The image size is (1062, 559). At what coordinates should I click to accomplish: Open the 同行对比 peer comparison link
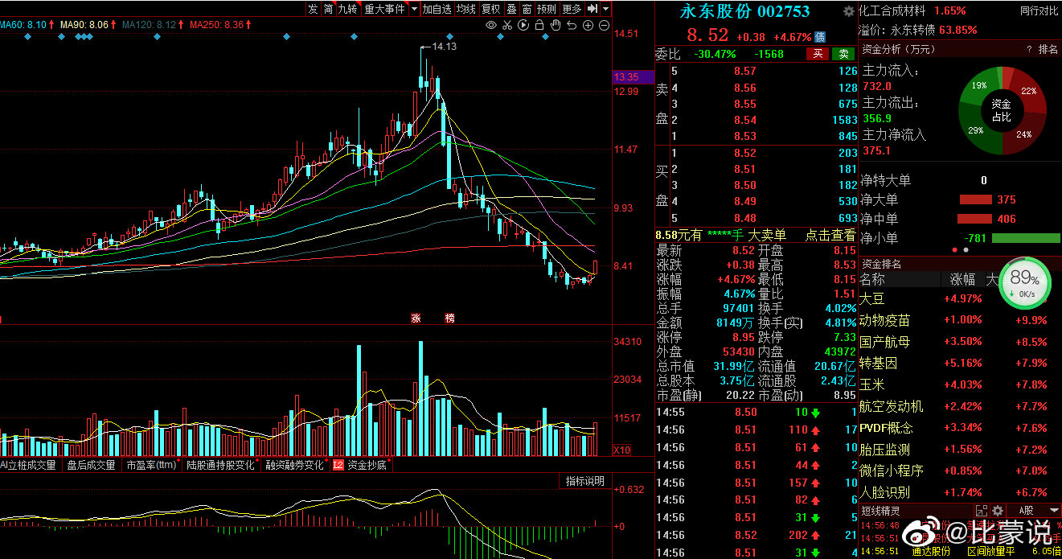[1039, 10]
